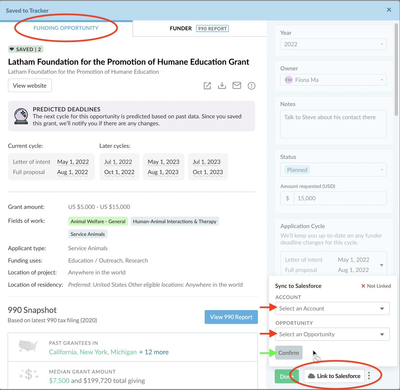
Task: Open the Owner Fiona Ma dropdown
Action: (x=333, y=80)
